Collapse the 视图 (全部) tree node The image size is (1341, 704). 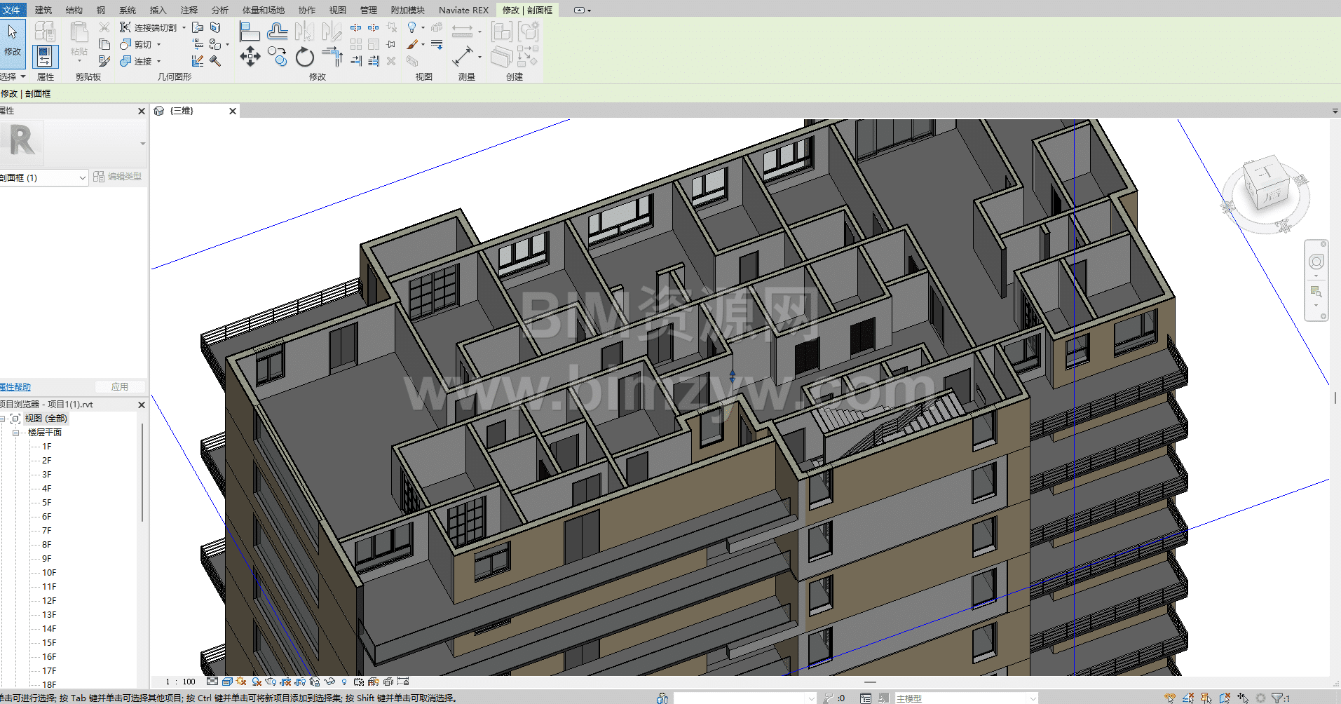3,419
